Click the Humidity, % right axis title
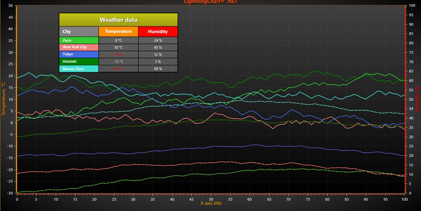 tap(417, 99)
